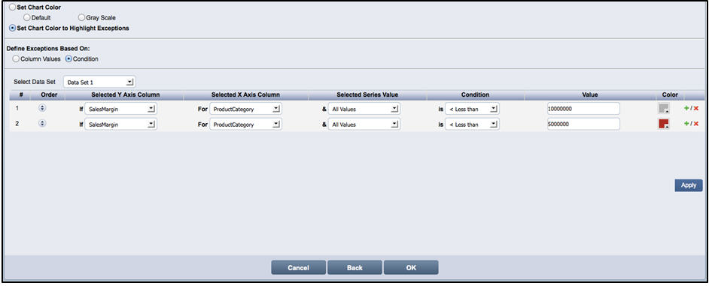
Task: Click the Apply button
Action: (689, 185)
